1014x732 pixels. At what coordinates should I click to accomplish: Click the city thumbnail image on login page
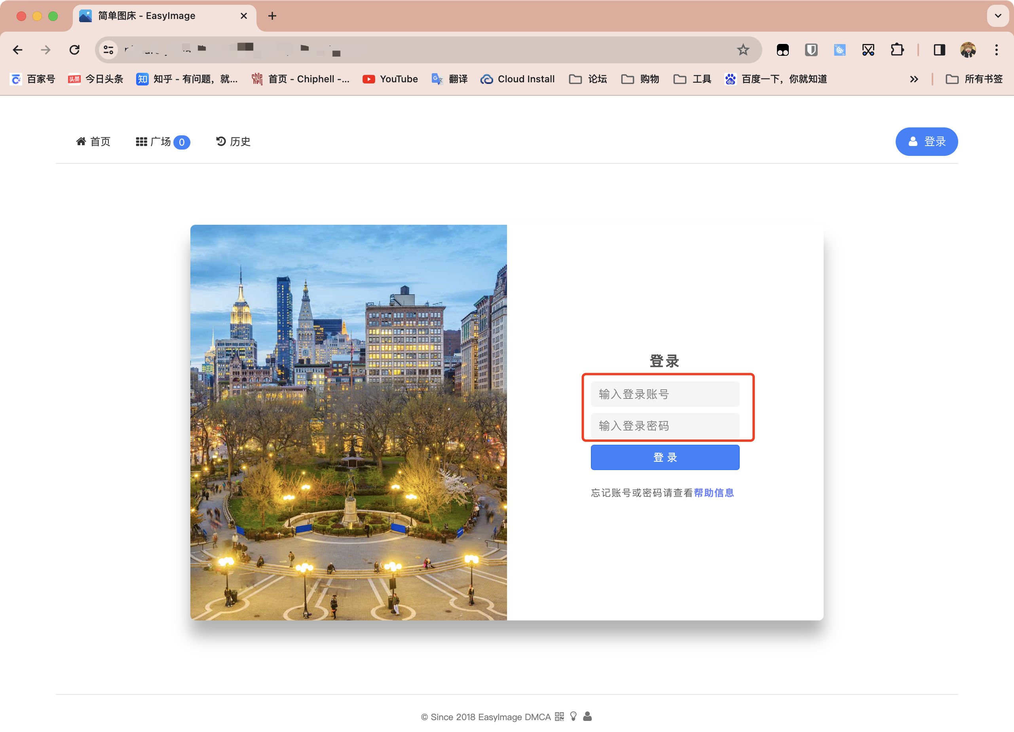pyautogui.click(x=350, y=422)
